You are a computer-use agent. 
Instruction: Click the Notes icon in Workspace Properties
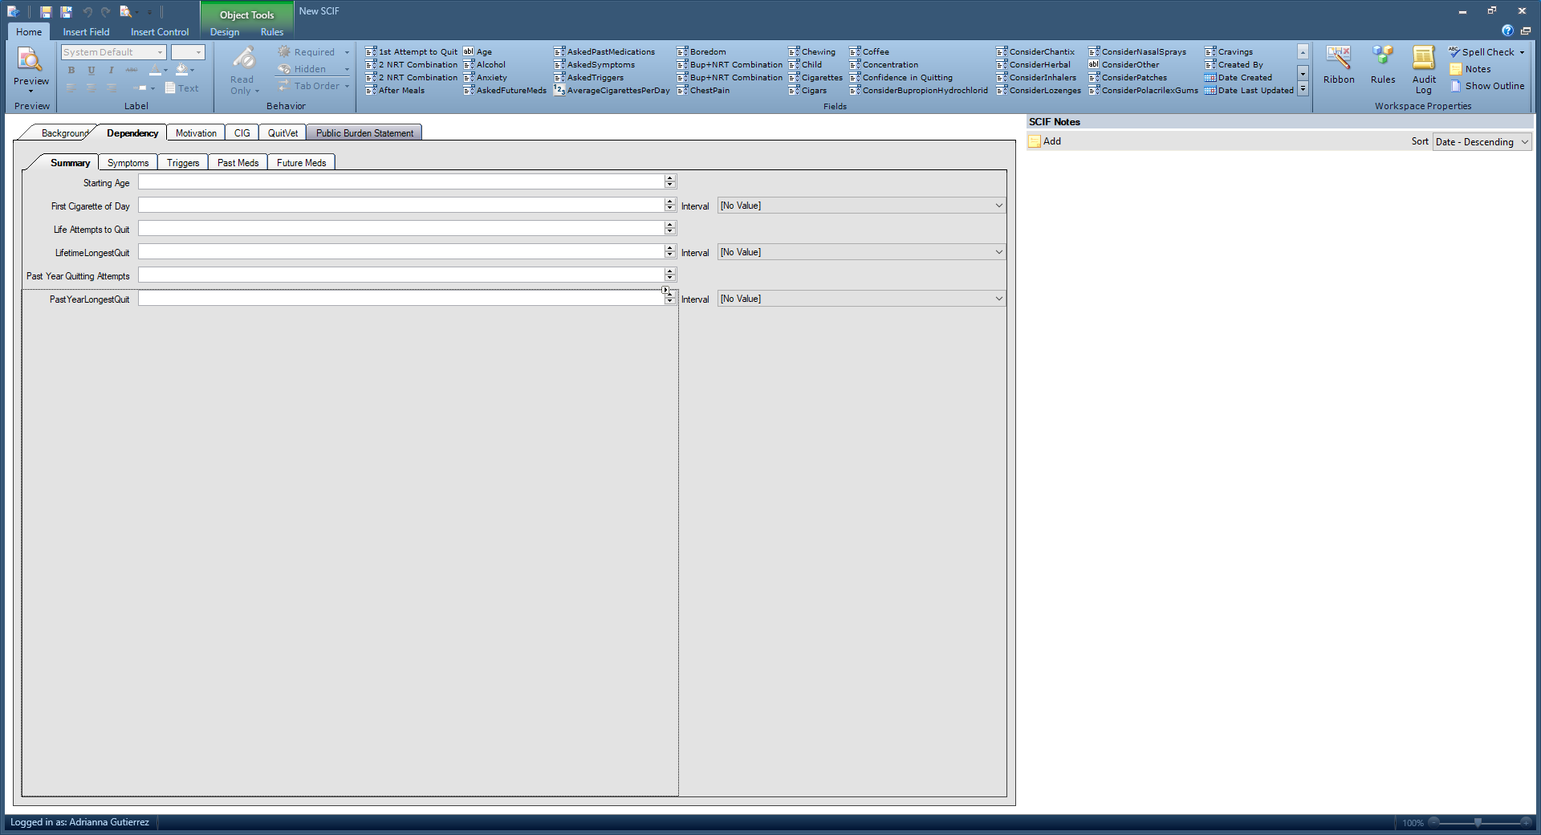(x=1470, y=69)
